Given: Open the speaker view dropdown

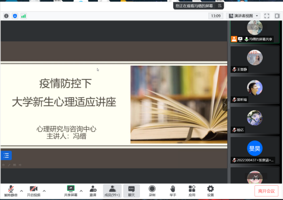Looking at the screenshot, I should [x=243, y=16].
